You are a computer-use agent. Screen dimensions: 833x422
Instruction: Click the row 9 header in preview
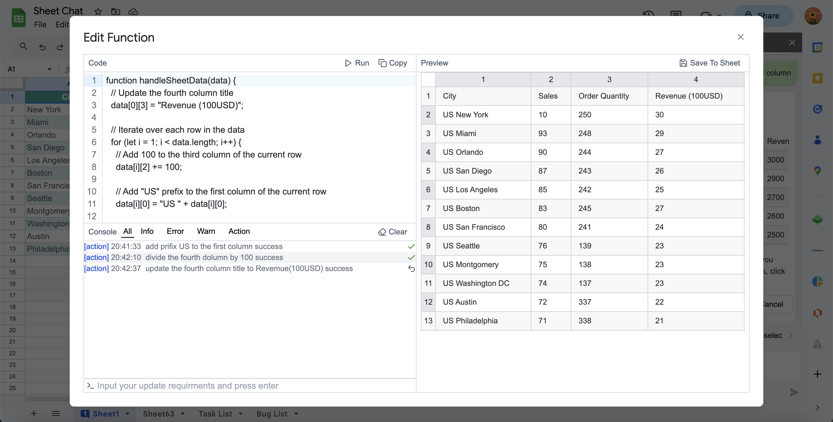click(x=428, y=246)
